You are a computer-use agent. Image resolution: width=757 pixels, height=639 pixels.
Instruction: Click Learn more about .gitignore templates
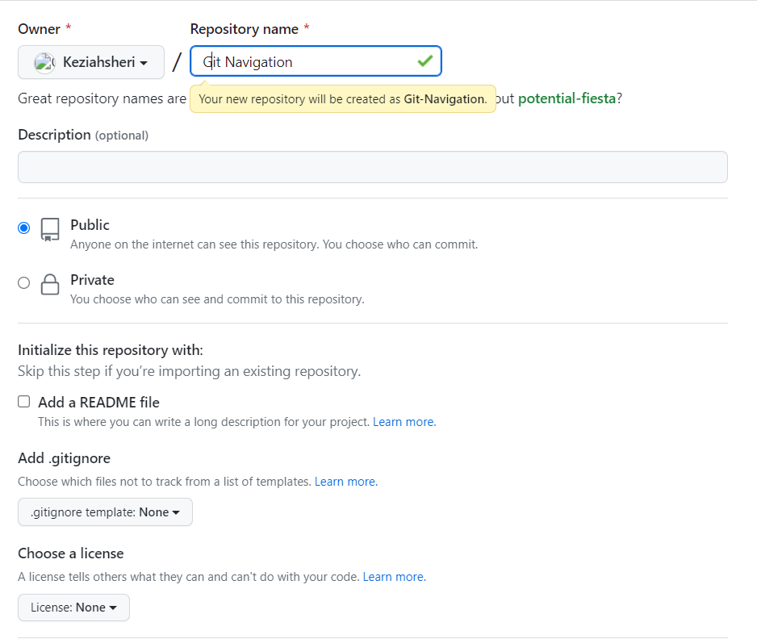[345, 482]
